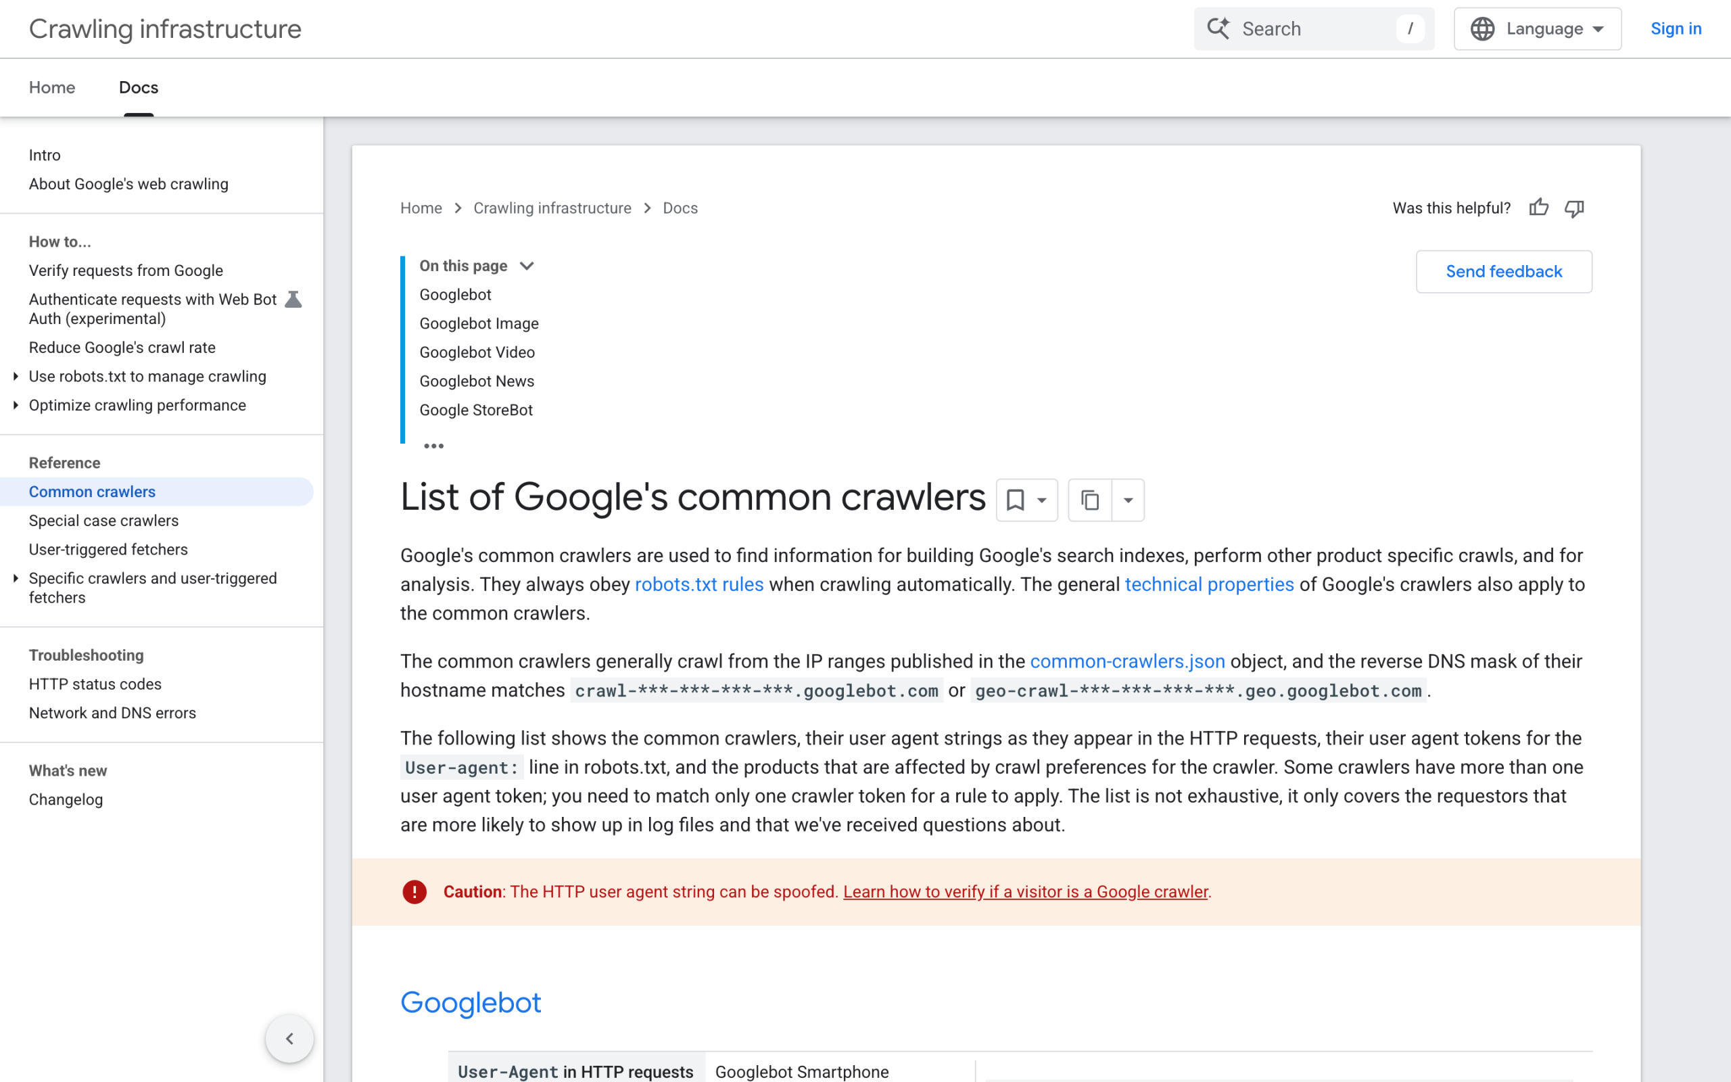Open Verify requests from Google
Image resolution: width=1731 pixels, height=1082 pixels.
(126, 270)
